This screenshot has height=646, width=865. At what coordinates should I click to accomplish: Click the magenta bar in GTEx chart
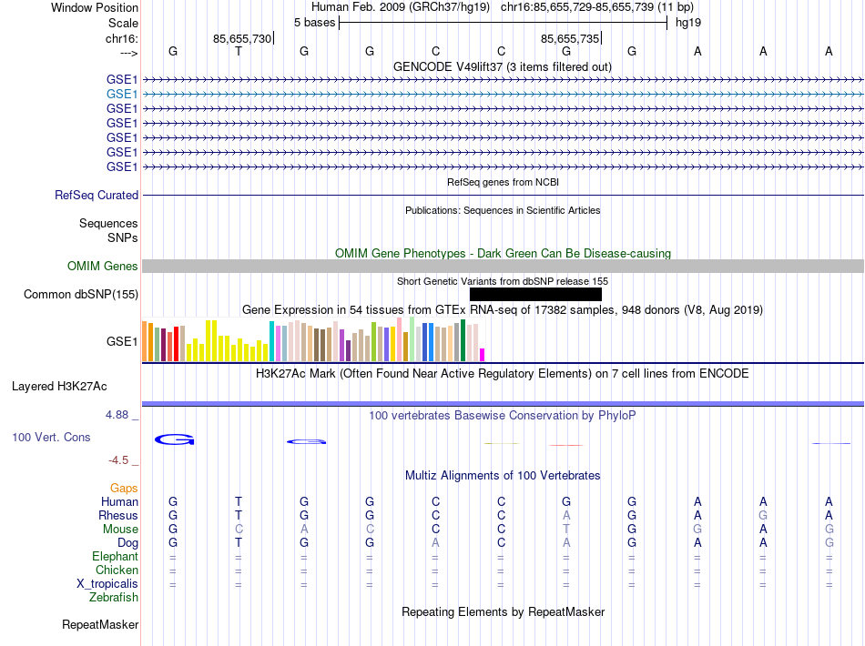(x=483, y=355)
